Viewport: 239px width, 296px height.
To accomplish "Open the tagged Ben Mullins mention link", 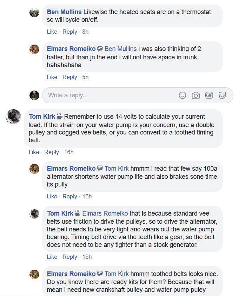I will [x=120, y=49].
